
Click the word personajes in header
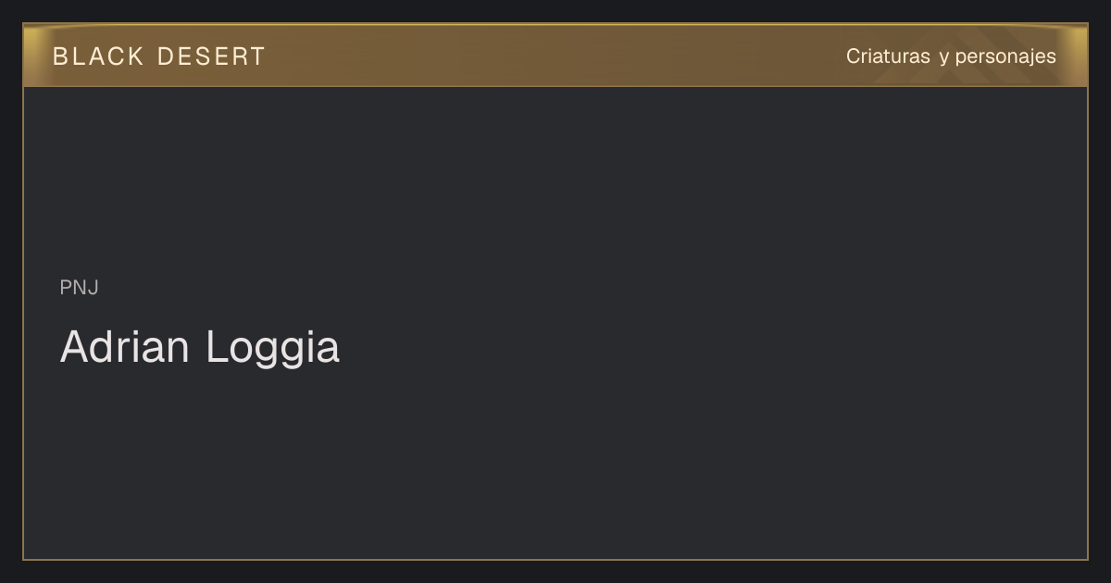(x=1005, y=57)
